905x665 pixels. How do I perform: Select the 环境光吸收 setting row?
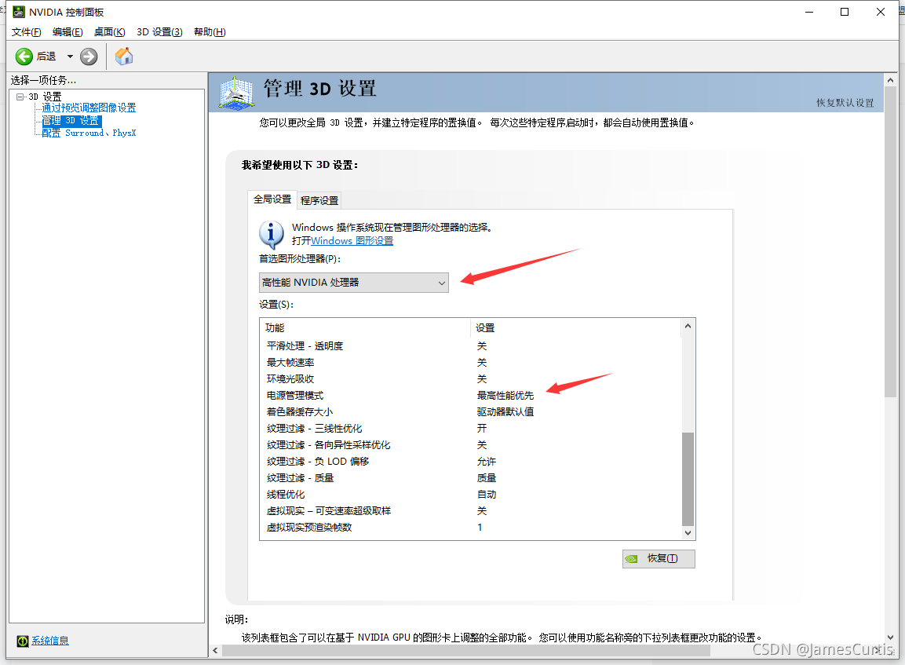coord(470,378)
